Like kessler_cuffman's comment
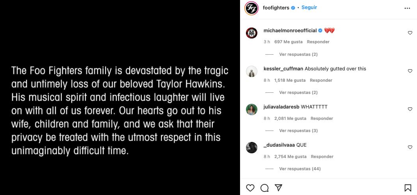Screen dimensions: 417x195 click(x=410, y=71)
